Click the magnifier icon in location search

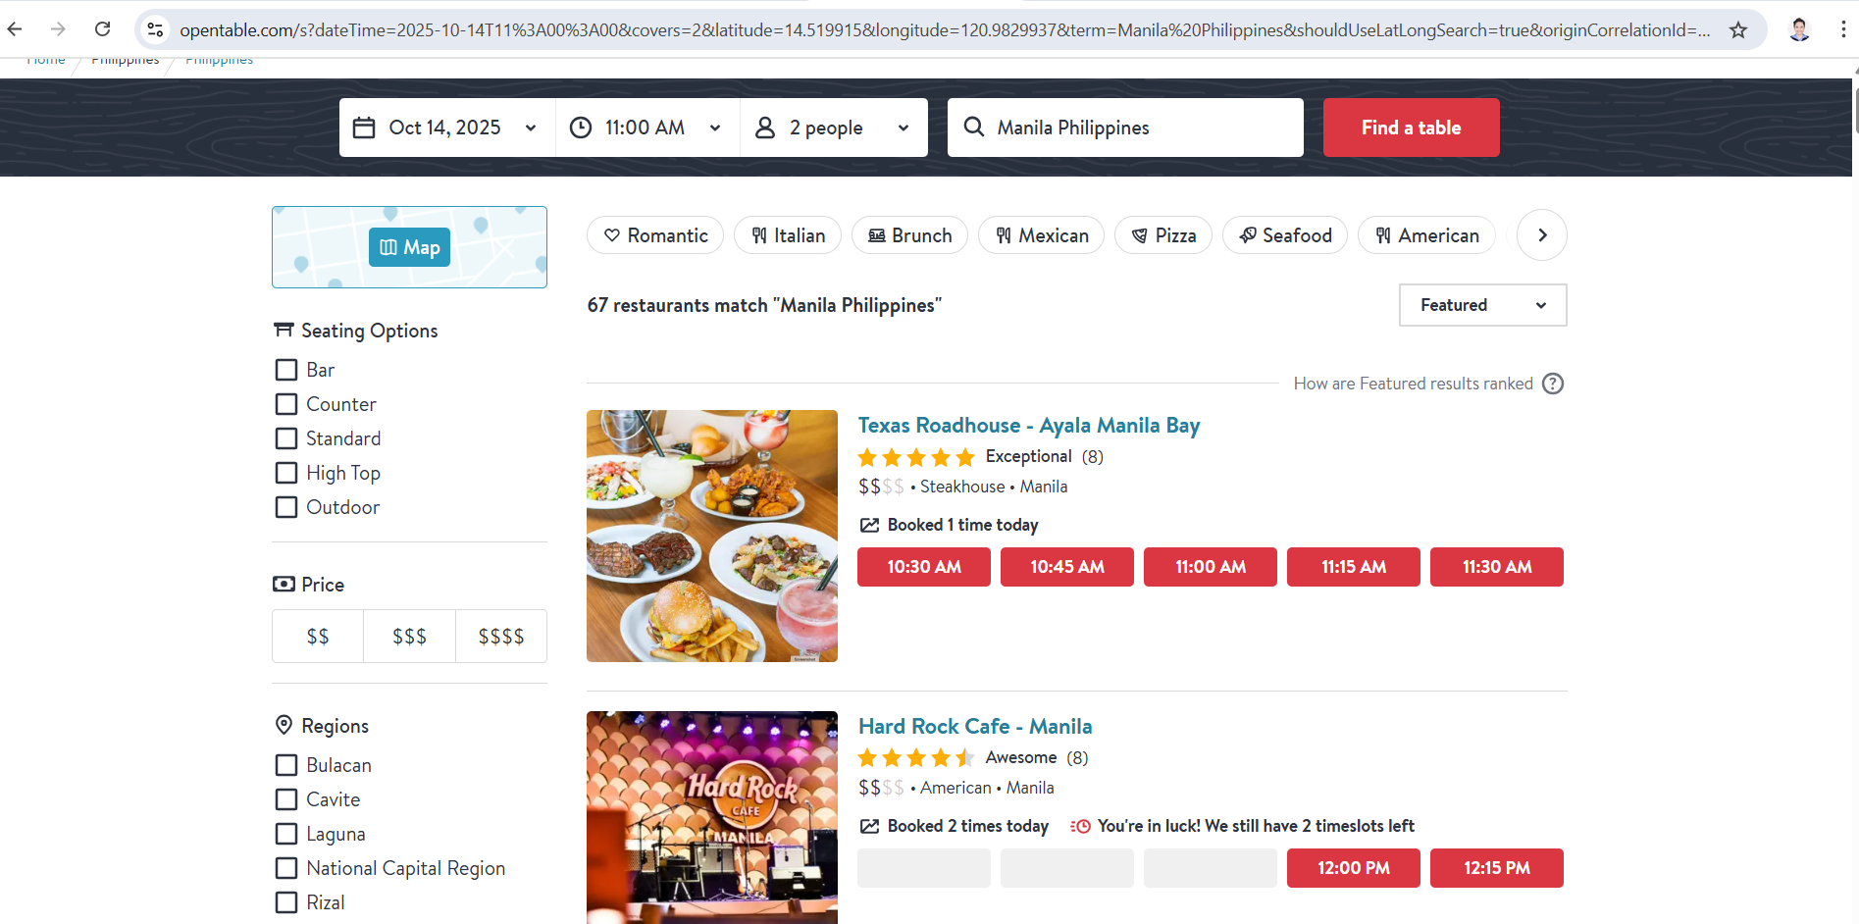[x=974, y=127]
